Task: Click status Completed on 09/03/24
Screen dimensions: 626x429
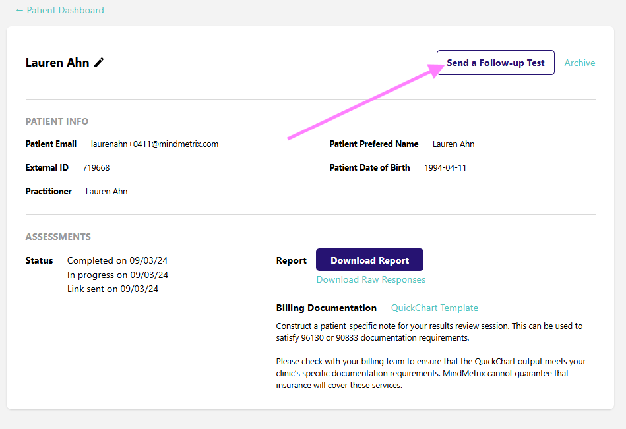Action: 117,260
